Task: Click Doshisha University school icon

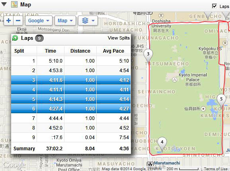Action: click(161, 16)
